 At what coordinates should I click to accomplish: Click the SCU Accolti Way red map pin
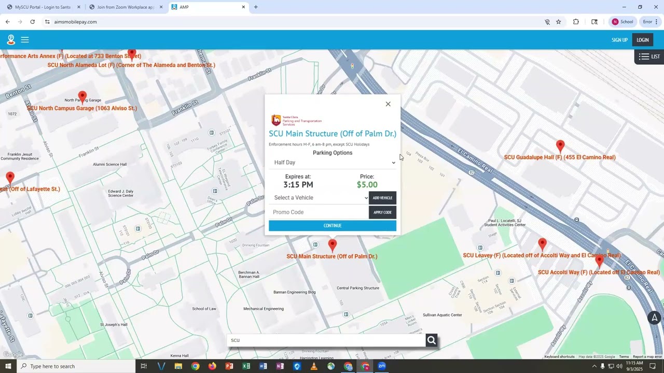(600, 261)
